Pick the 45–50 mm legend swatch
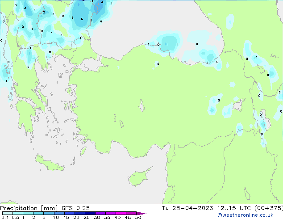The width and height of the screenshot is (283, 219). click(x=131, y=213)
